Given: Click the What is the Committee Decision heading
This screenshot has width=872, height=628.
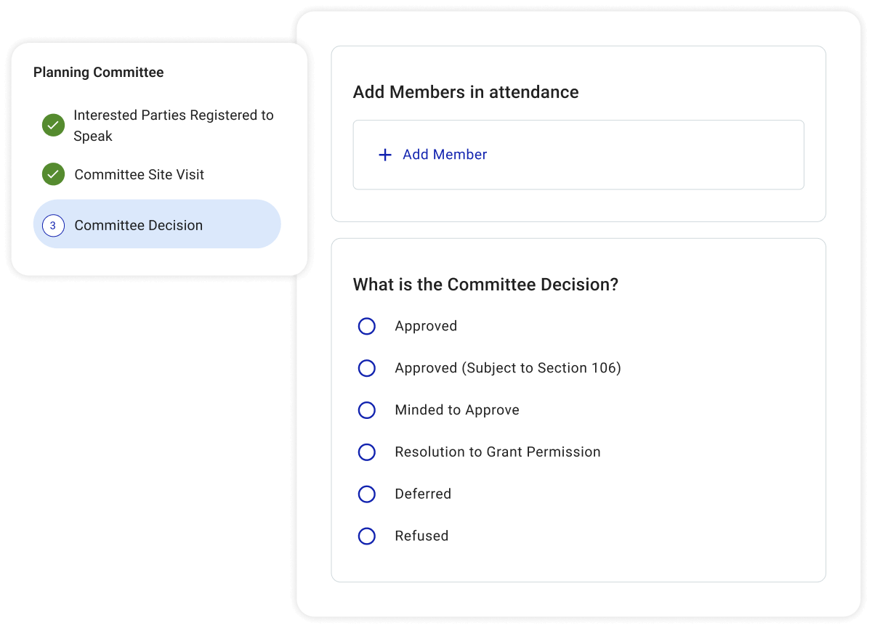Looking at the screenshot, I should tap(485, 285).
